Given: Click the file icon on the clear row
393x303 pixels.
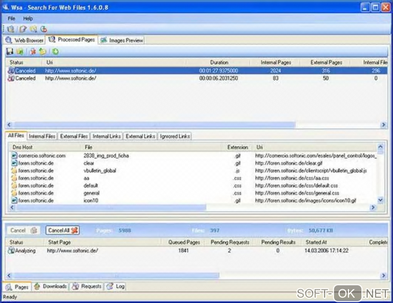Looking at the screenshot, I should point(14,163).
